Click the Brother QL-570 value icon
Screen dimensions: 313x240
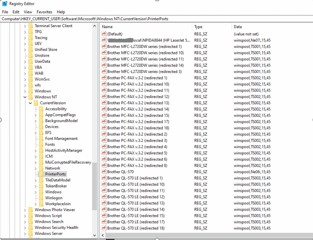pyautogui.click(x=104, y=172)
